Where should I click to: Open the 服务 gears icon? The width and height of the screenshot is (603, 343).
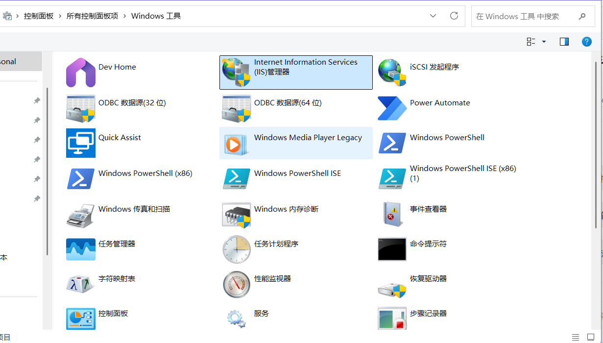237,318
